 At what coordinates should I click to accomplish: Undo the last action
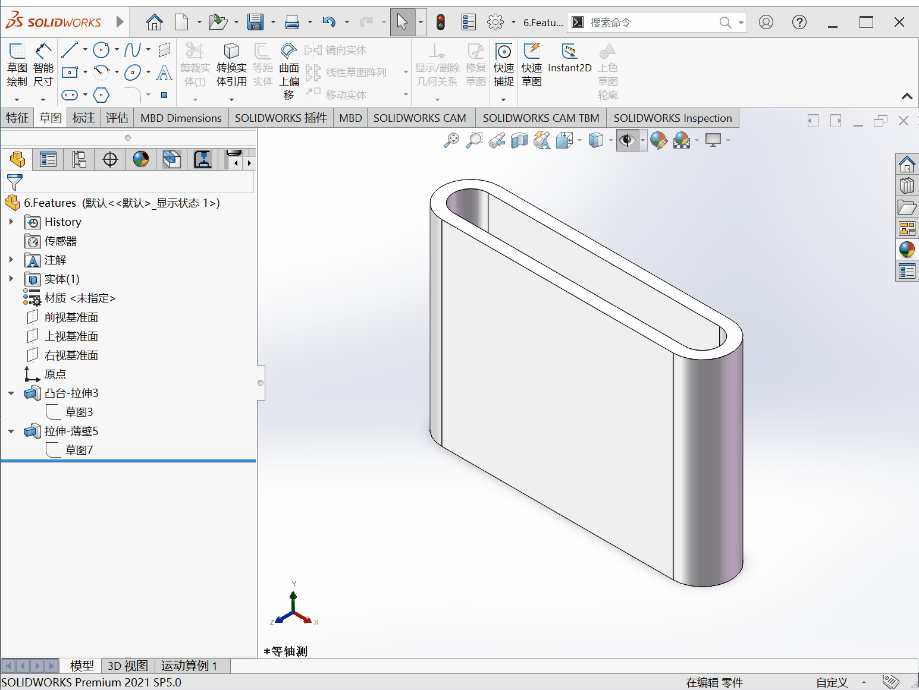[x=329, y=23]
